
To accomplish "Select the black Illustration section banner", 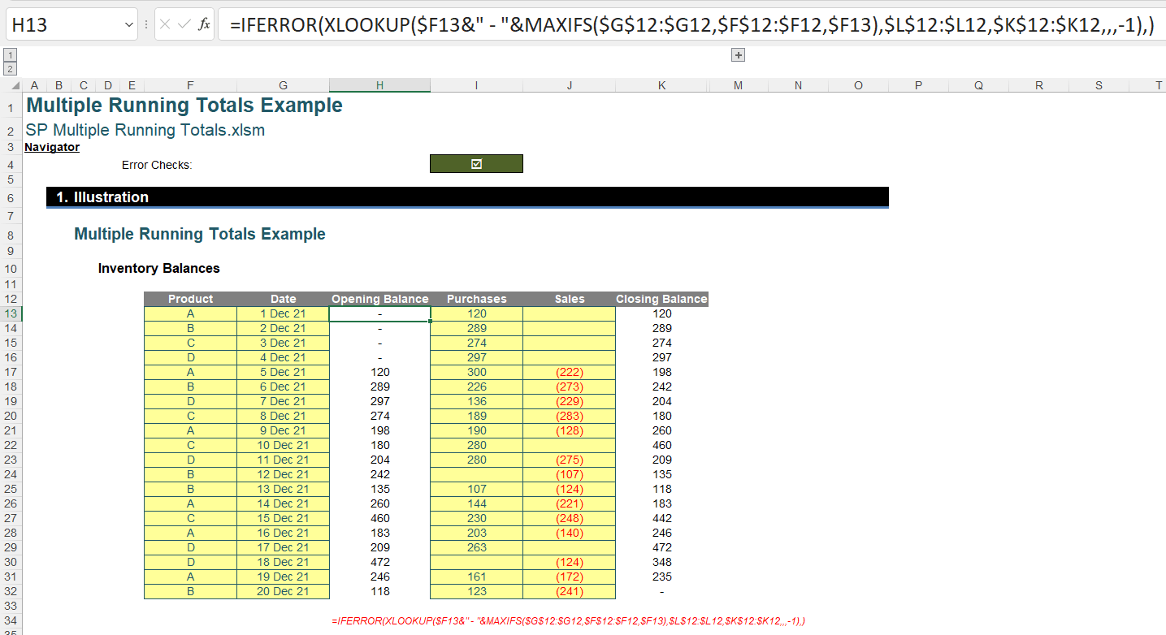I will 467,197.
